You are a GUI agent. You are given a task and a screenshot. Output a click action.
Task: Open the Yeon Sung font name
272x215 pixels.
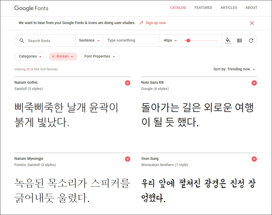[x=150, y=159]
